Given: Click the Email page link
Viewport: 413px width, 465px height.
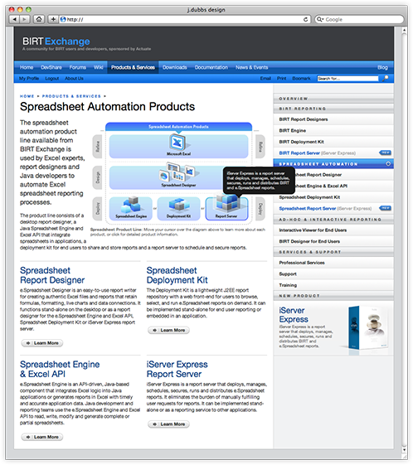Looking at the screenshot, I should pyautogui.click(x=265, y=78).
